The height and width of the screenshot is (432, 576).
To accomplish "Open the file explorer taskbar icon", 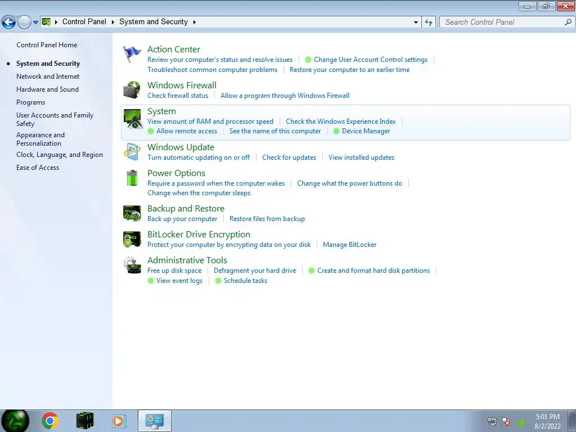I will (x=85, y=421).
